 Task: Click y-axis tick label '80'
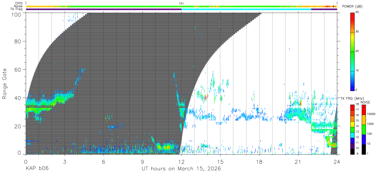18,41
